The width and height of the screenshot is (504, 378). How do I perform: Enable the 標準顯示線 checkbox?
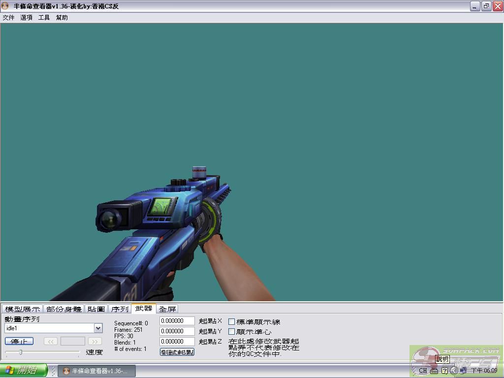coord(232,322)
